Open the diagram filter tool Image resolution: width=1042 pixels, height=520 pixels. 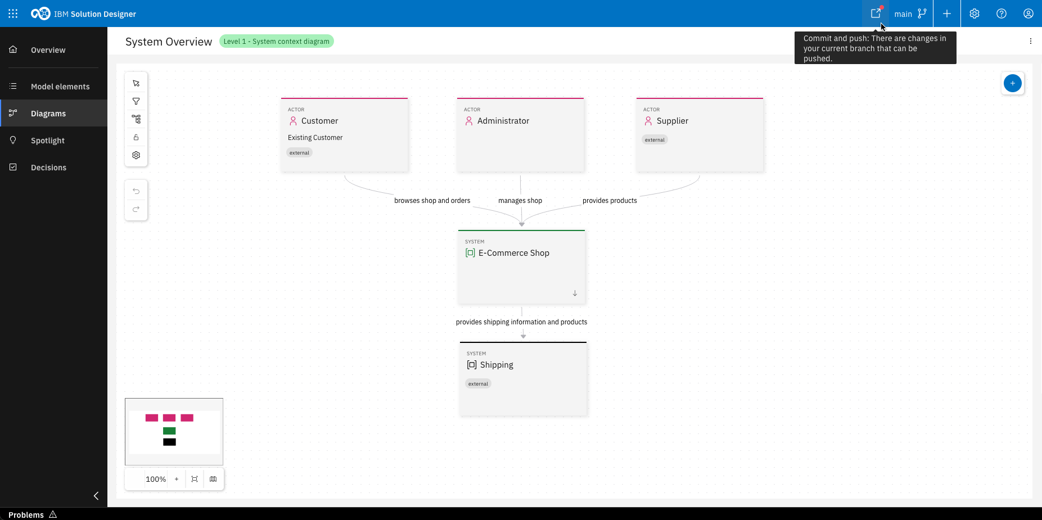point(136,101)
